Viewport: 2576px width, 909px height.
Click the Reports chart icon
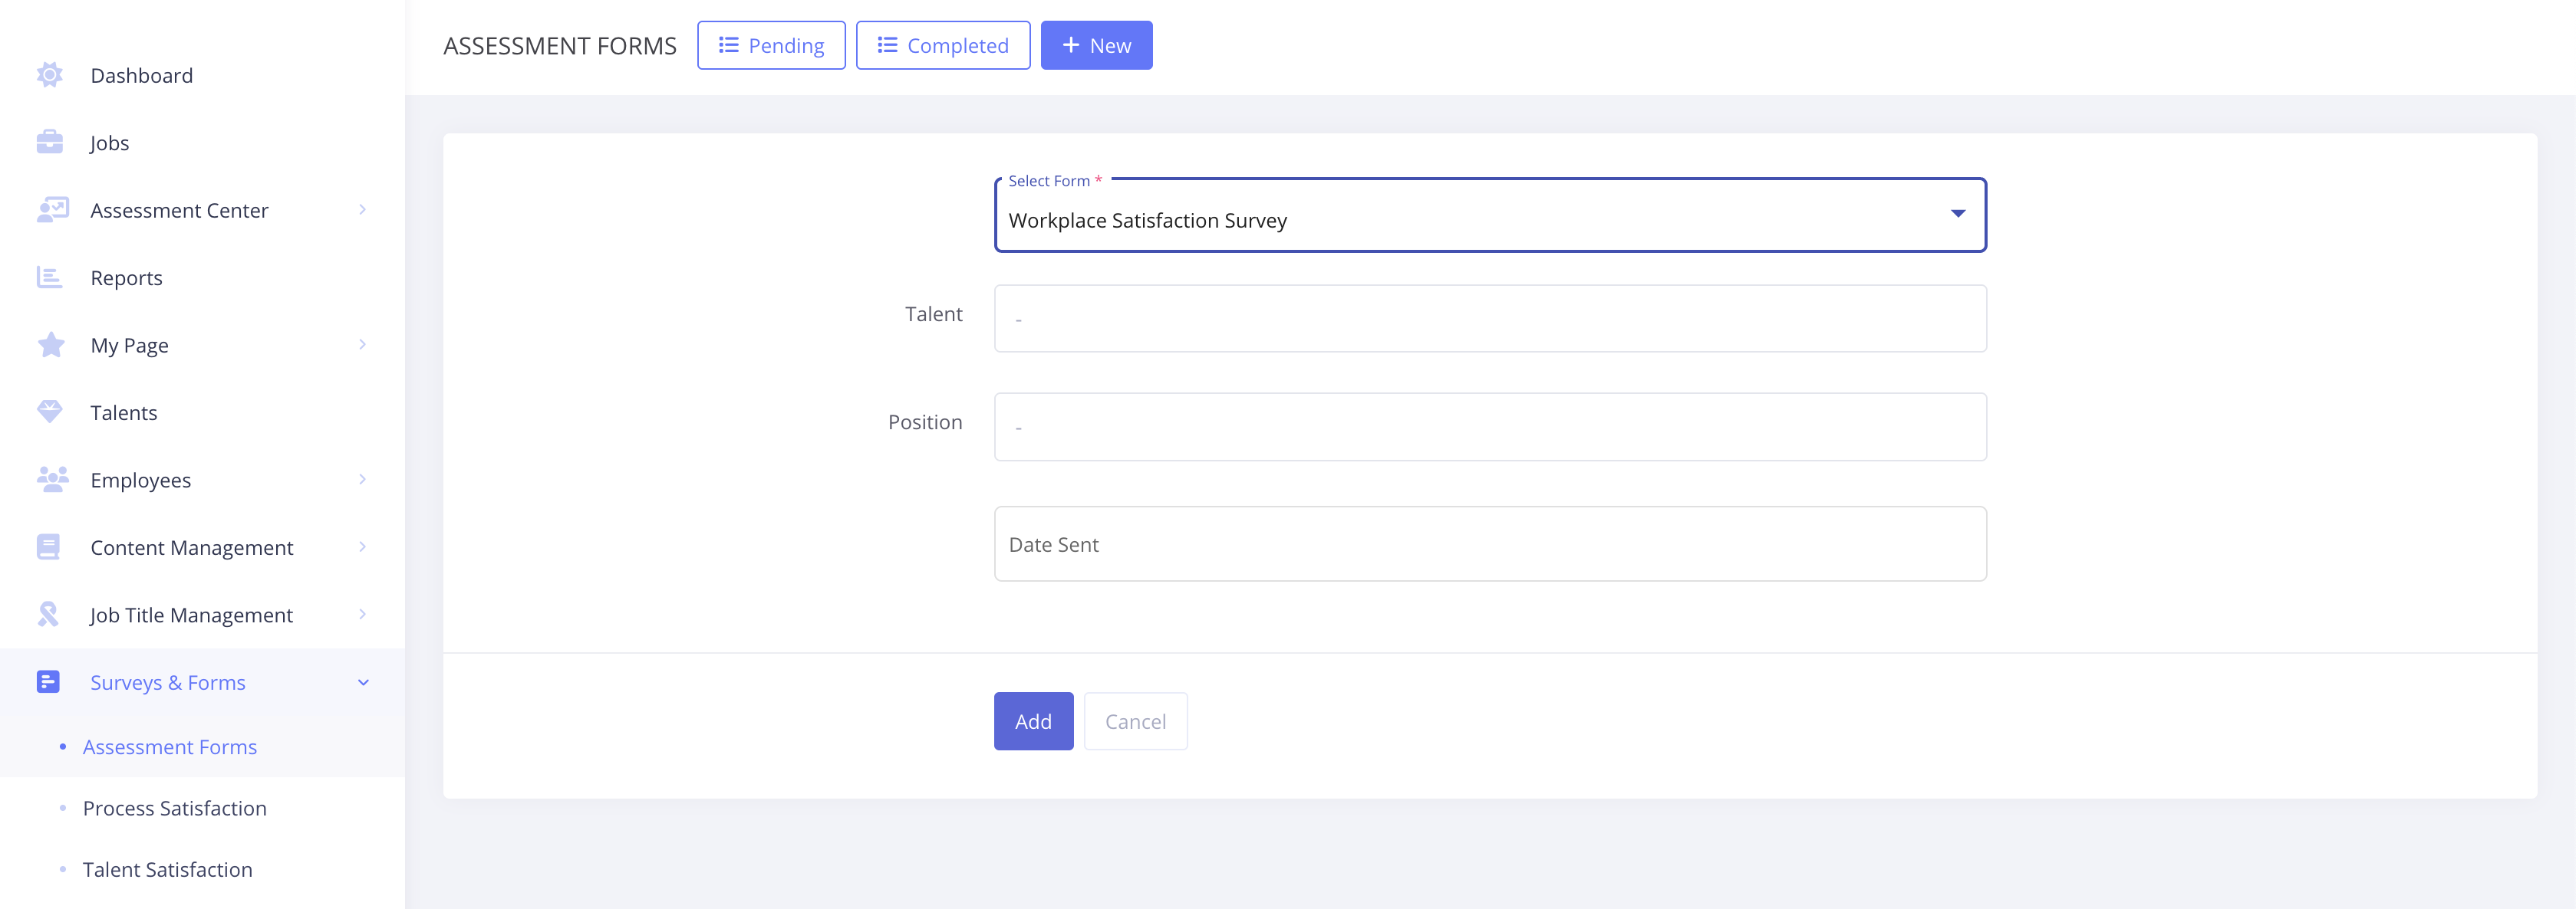(x=49, y=277)
